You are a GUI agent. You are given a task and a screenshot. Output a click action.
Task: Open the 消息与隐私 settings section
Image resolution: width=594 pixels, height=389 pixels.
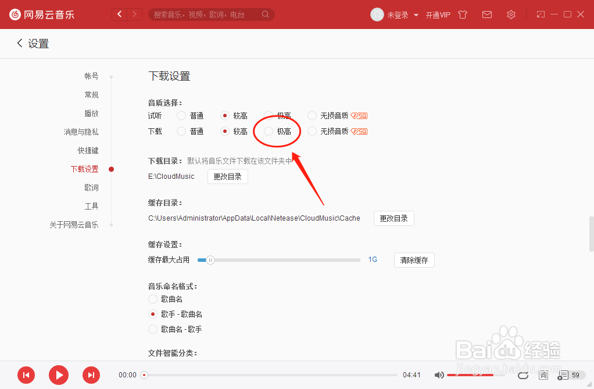pyautogui.click(x=81, y=132)
